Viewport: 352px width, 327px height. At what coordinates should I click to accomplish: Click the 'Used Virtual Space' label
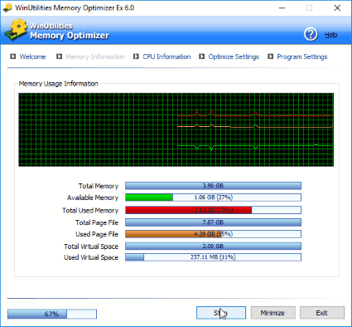tap(91, 257)
